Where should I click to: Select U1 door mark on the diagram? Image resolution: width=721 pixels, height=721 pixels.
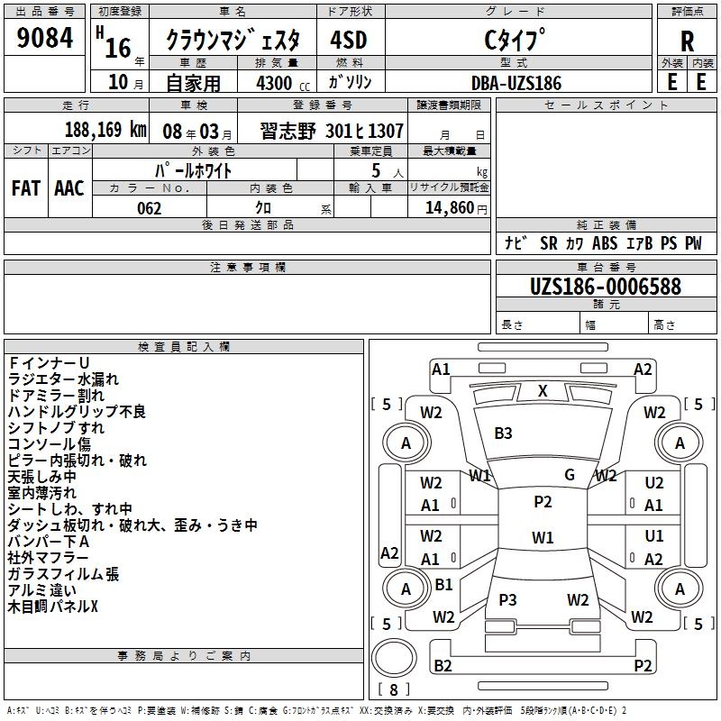pyautogui.click(x=654, y=536)
